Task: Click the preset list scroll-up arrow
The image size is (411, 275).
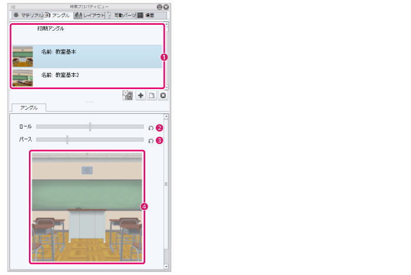Action: tap(167, 24)
